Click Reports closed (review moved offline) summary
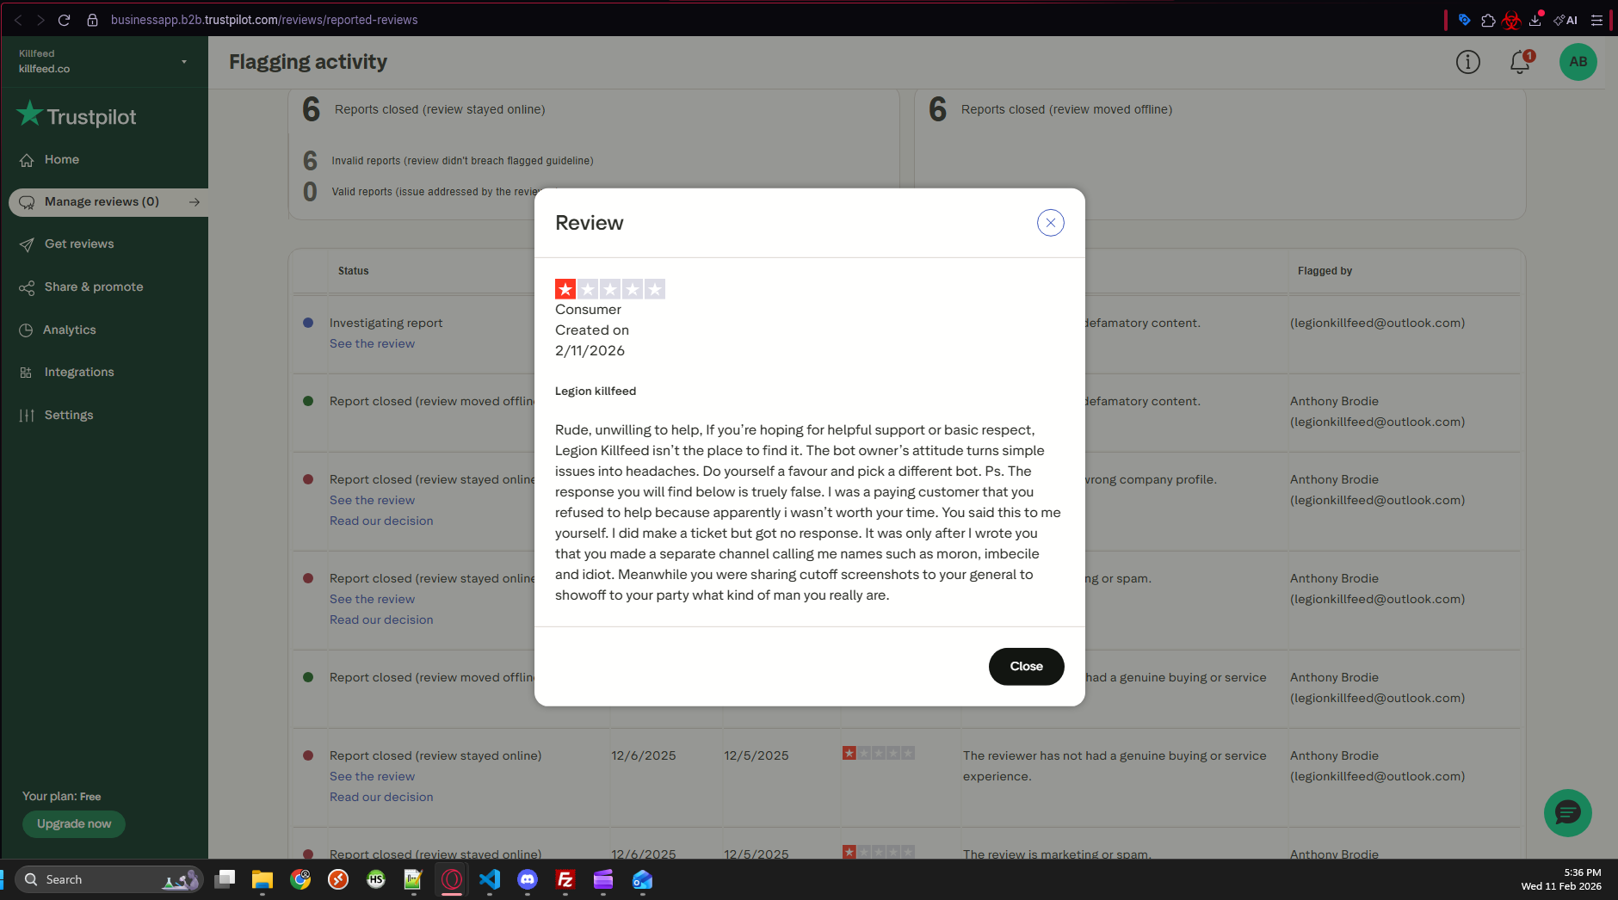 [x=1066, y=110]
